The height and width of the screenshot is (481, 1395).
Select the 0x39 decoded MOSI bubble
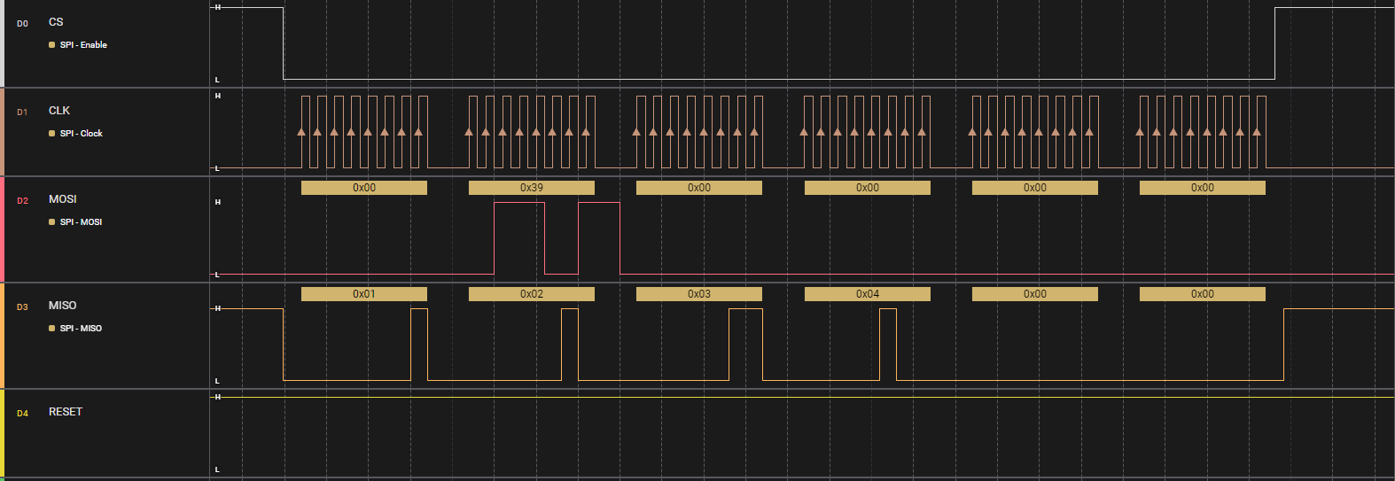coord(532,188)
